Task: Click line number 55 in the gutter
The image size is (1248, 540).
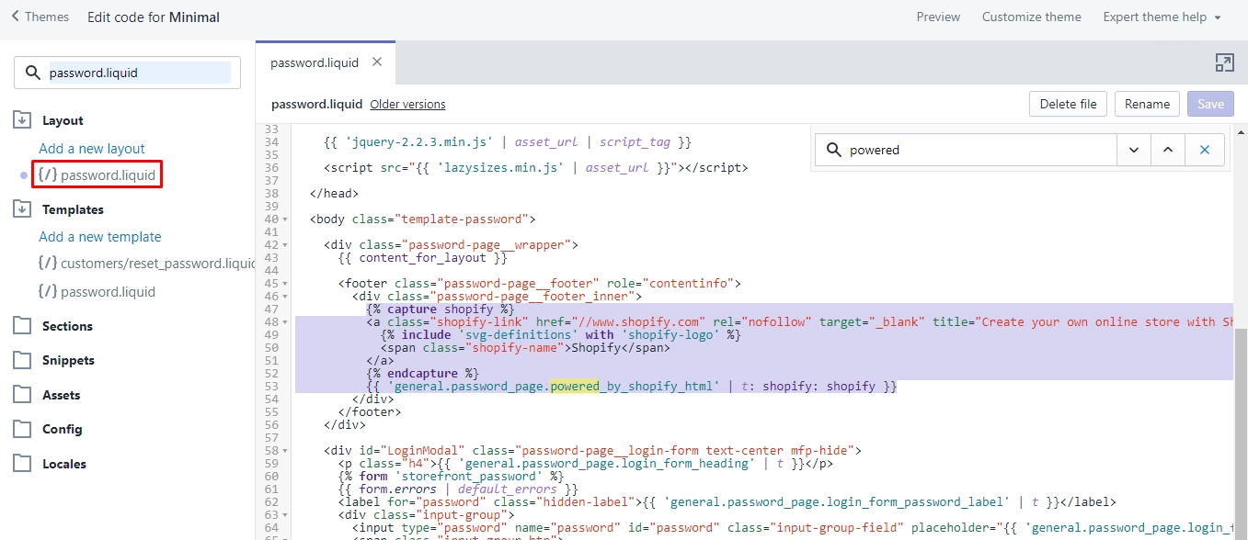Action: [270, 412]
